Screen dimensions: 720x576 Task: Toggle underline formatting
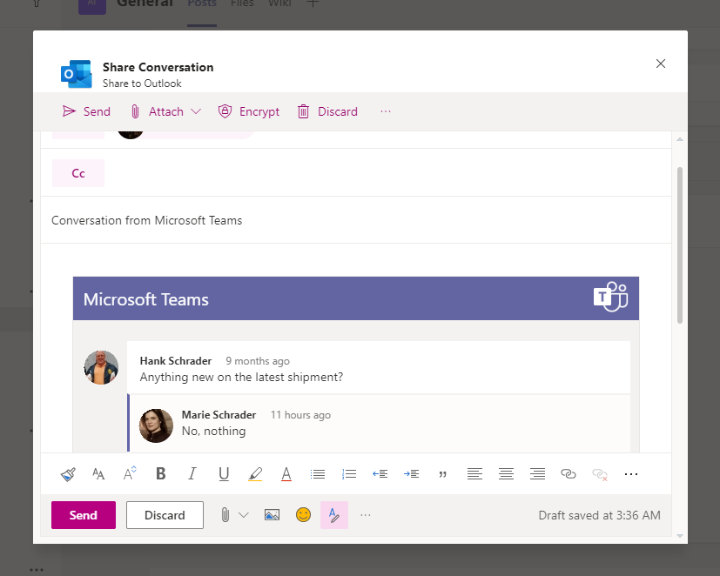point(224,474)
